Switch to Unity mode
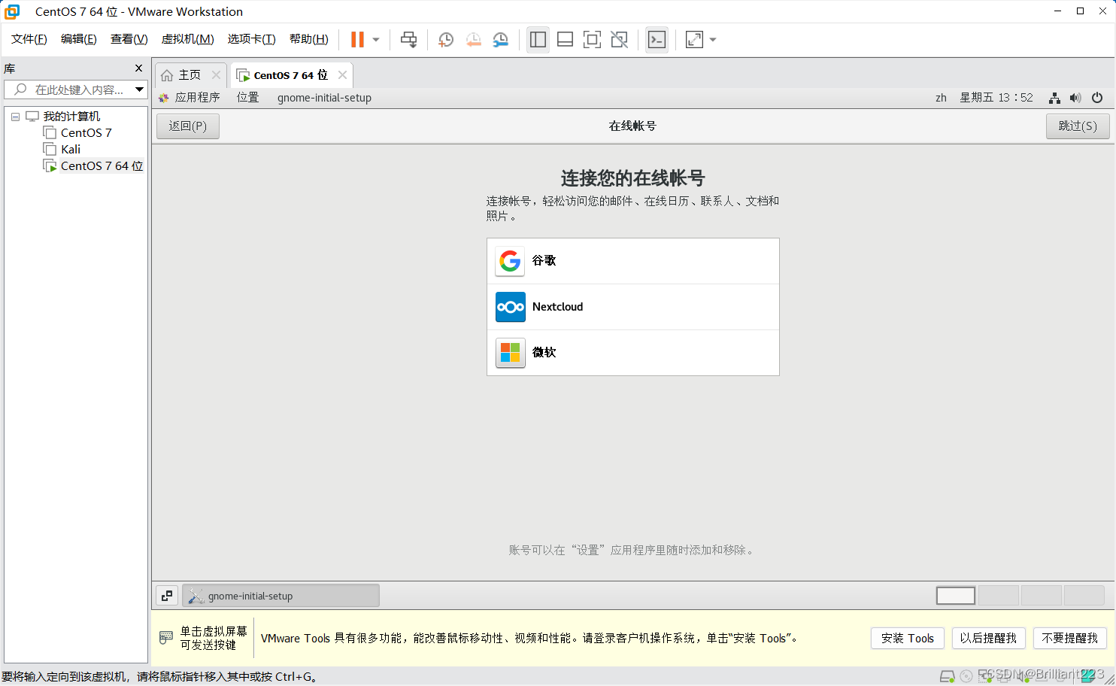1116x686 pixels. pos(619,39)
